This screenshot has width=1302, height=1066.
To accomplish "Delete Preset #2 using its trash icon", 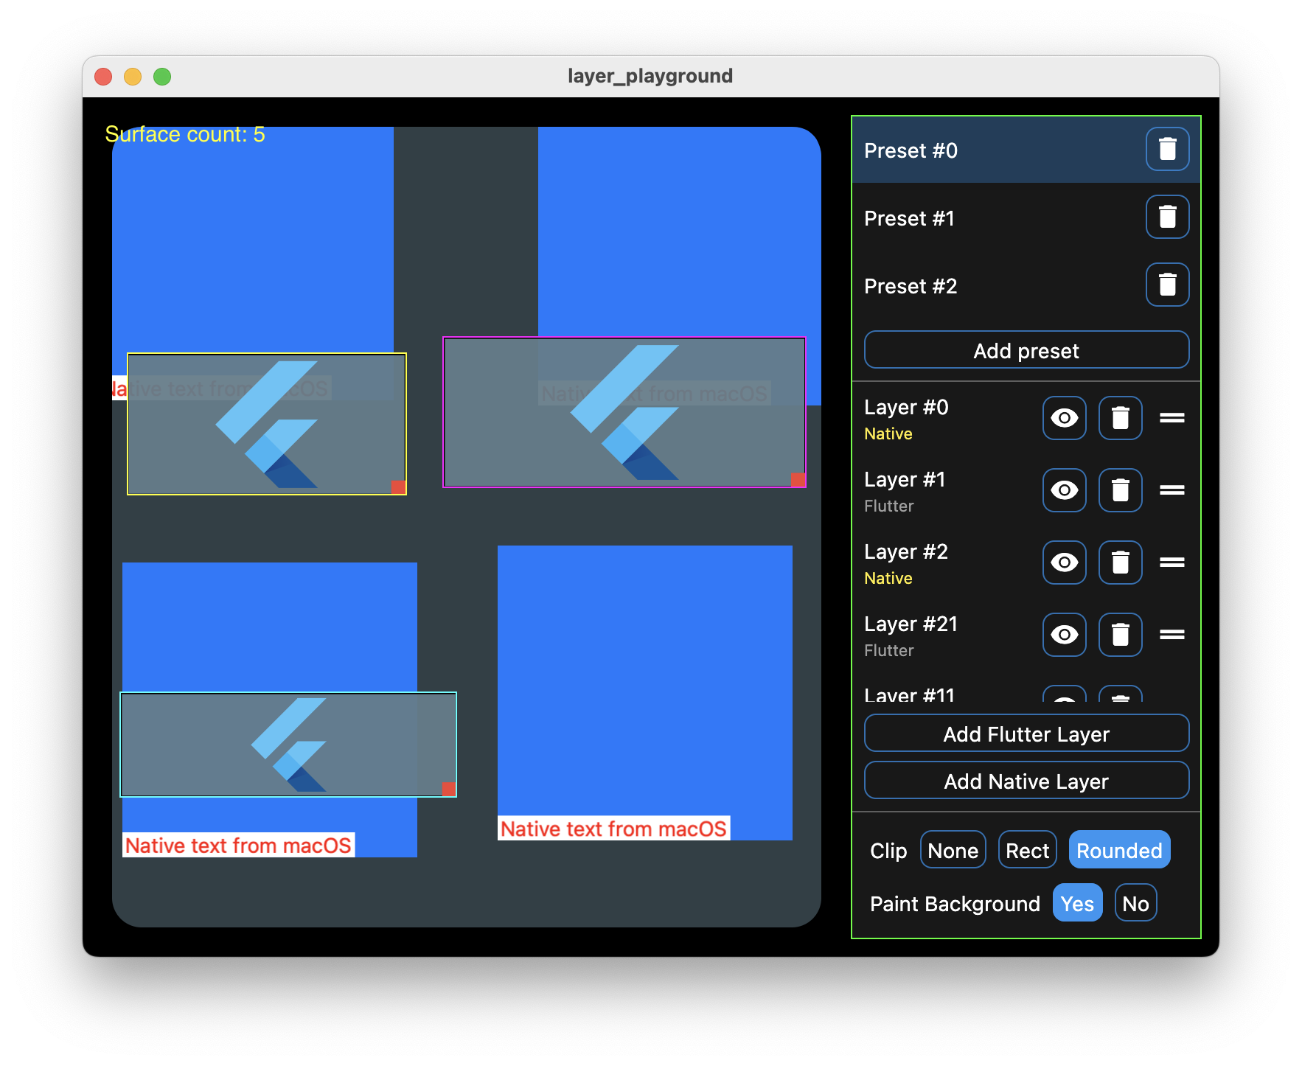I will (x=1166, y=285).
